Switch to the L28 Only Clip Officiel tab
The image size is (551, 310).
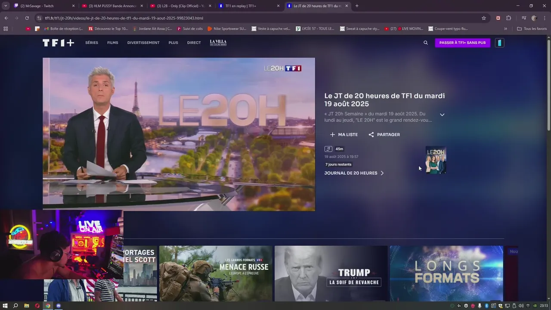click(181, 6)
